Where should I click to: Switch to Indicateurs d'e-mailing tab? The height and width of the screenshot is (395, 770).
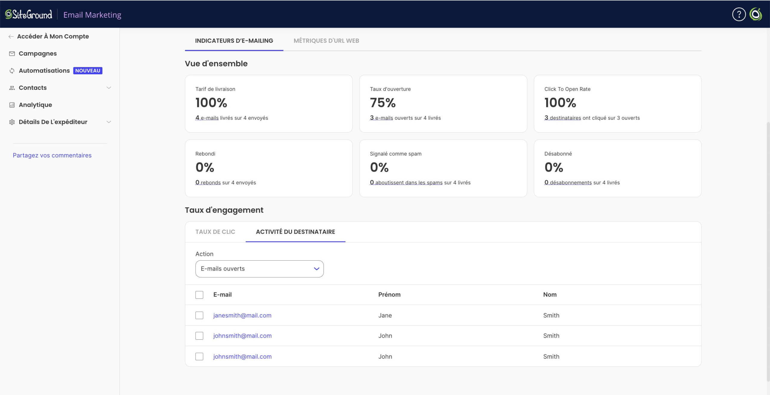[234, 41]
